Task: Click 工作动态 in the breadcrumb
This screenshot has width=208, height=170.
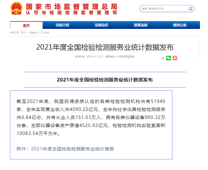Action: 45,33
